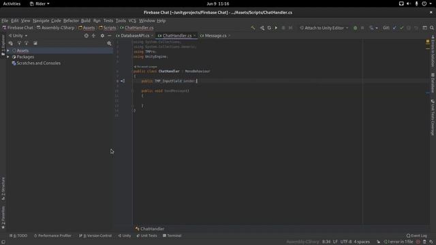Click first Explorer toolbar icon below Unity
436x245 pixels.
11,44
